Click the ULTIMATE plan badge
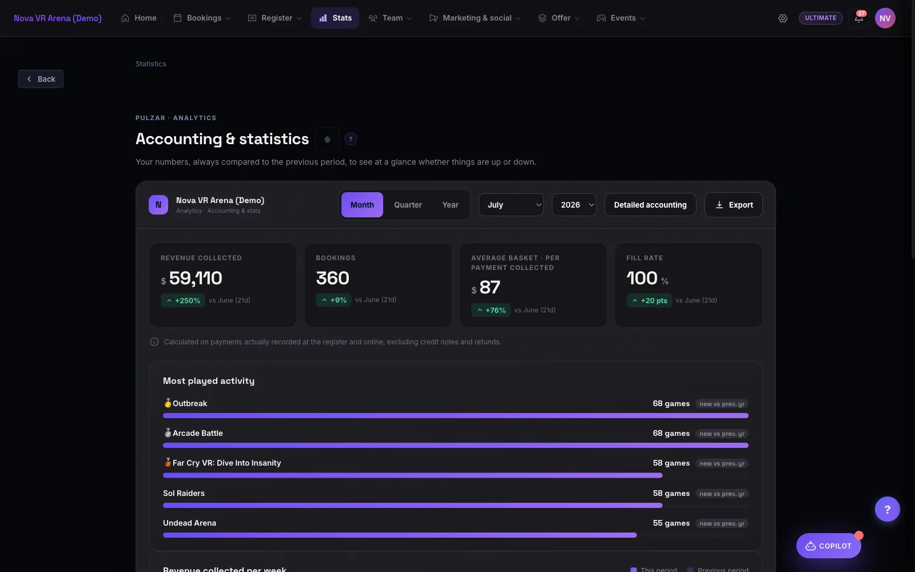The width and height of the screenshot is (915, 572). (821, 18)
